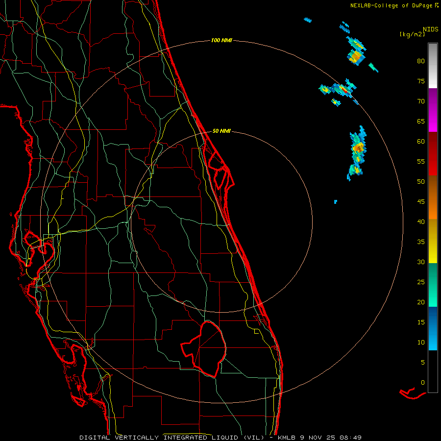This screenshot has height=441, width=441.
Task: Click the 65 value on the color scale
Action: pos(421,122)
